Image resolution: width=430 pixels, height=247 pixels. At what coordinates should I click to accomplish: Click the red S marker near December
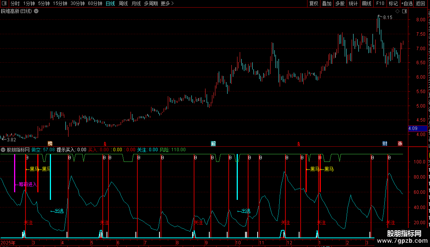pos(299,144)
